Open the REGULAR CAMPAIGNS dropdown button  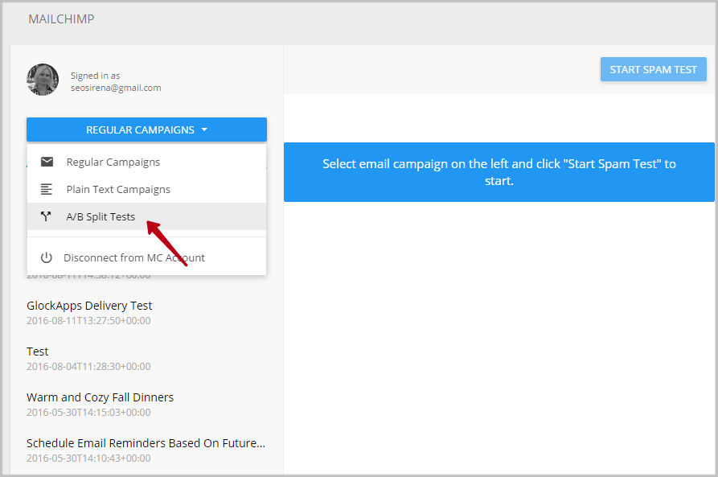pos(146,130)
